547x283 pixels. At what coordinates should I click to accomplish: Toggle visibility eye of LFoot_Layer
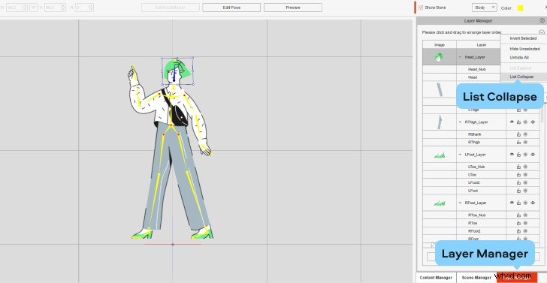(x=512, y=155)
